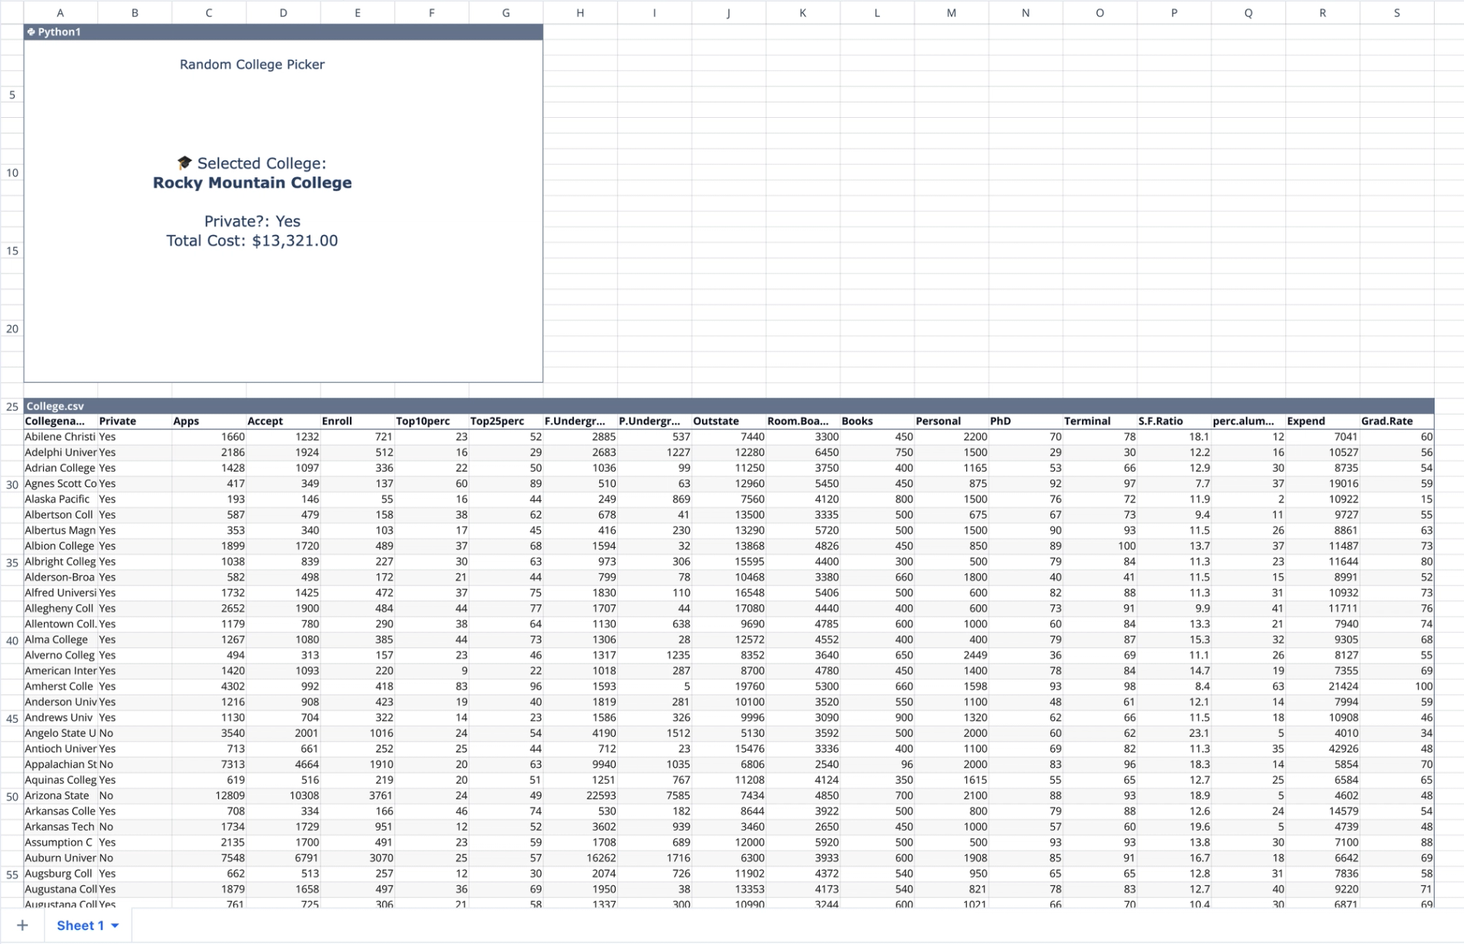Open the Sheet 1 tab dropdown arrow
The height and width of the screenshot is (944, 1464).
click(116, 926)
